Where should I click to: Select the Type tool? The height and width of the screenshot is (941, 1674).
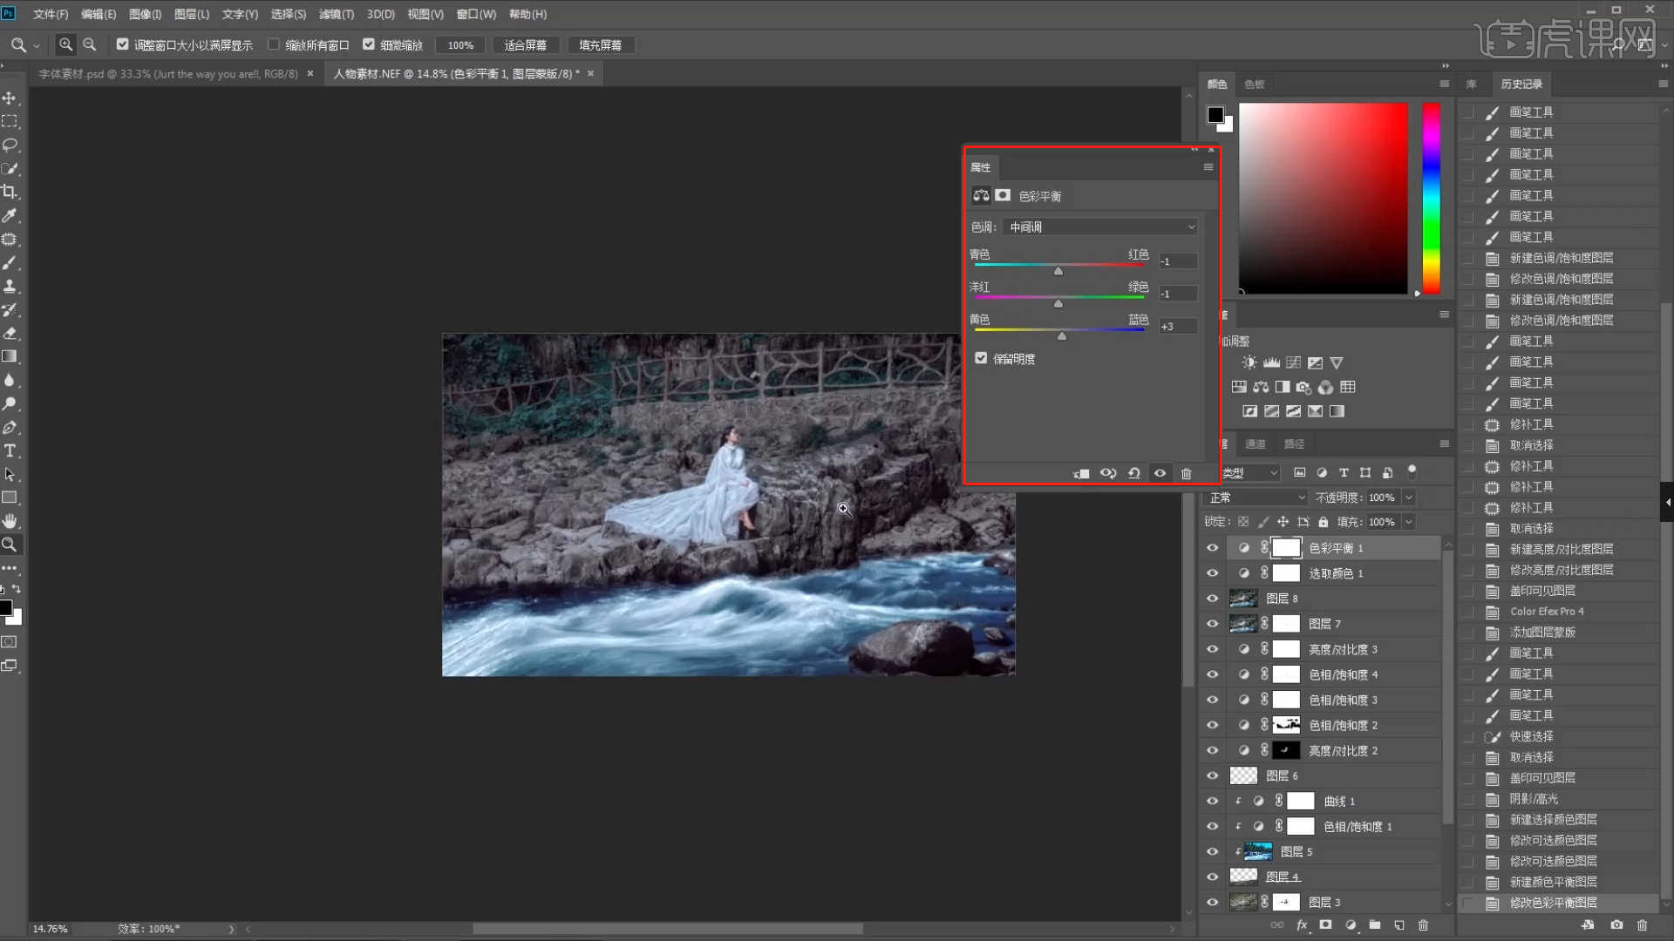(x=10, y=450)
